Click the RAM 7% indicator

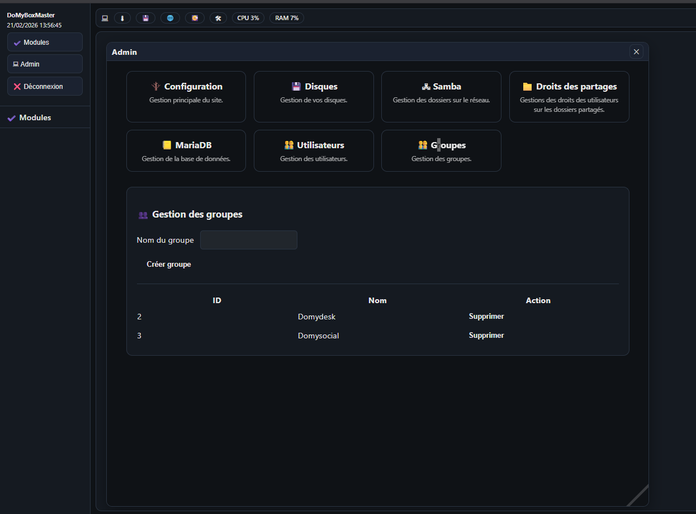point(286,18)
